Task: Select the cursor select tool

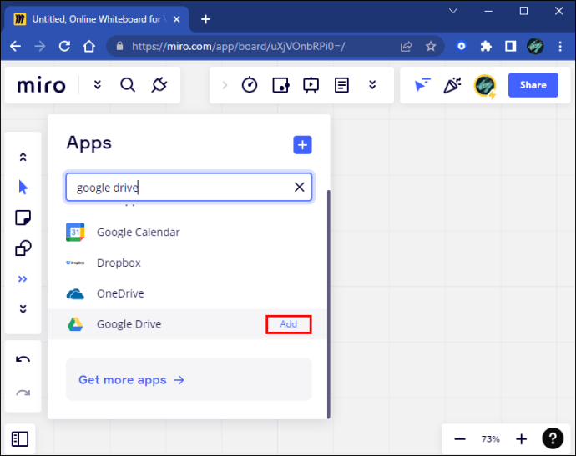Action: [23, 187]
